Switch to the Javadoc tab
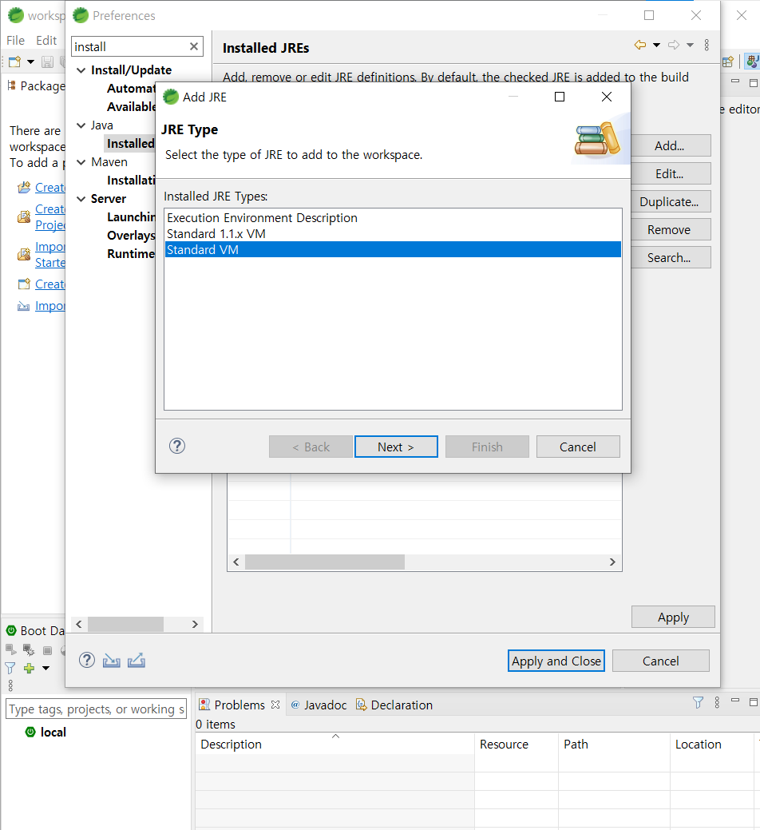 pyautogui.click(x=319, y=705)
